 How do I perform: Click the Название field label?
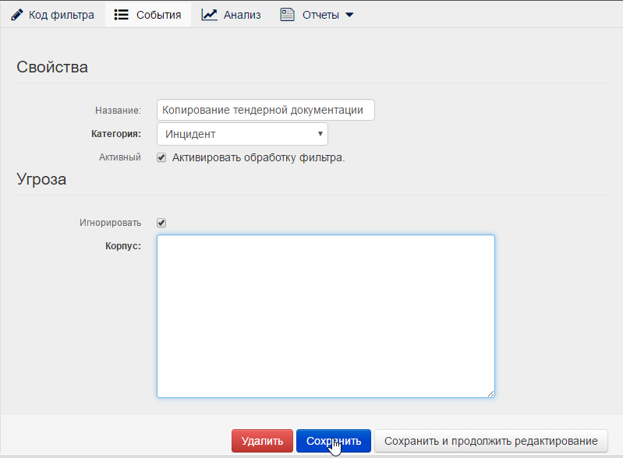pyautogui.click(x=118, y=111)
